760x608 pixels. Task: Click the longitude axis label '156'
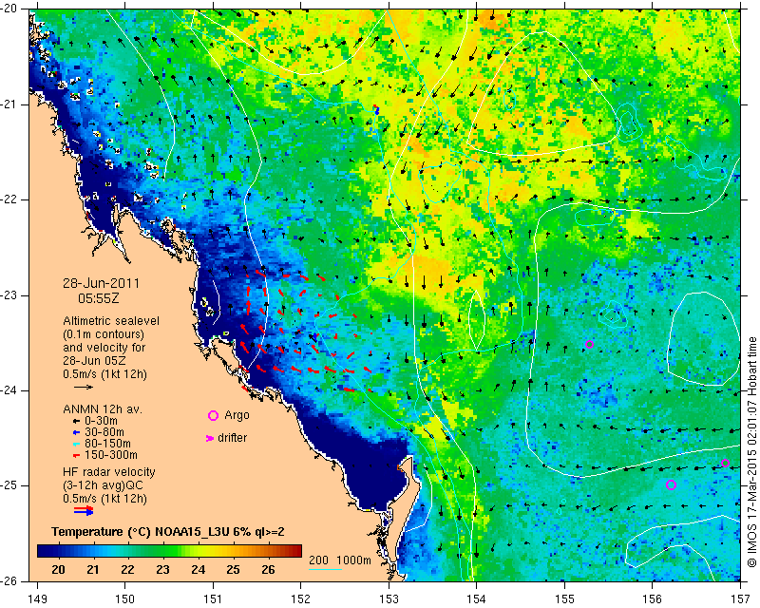pos(652,599)
